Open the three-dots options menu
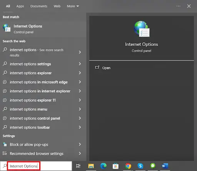This screenshot has height=171, width=197. (x=178, y=6)
